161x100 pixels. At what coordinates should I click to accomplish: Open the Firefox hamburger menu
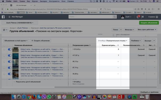(159, 9)
